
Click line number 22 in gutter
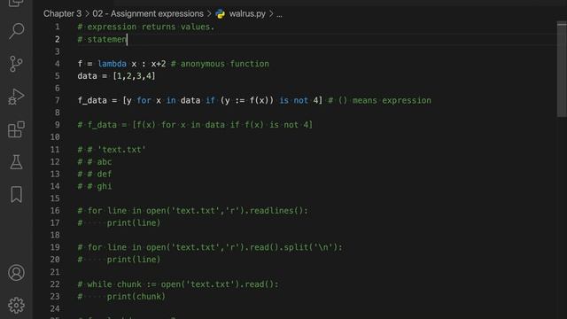pos(55,284)
